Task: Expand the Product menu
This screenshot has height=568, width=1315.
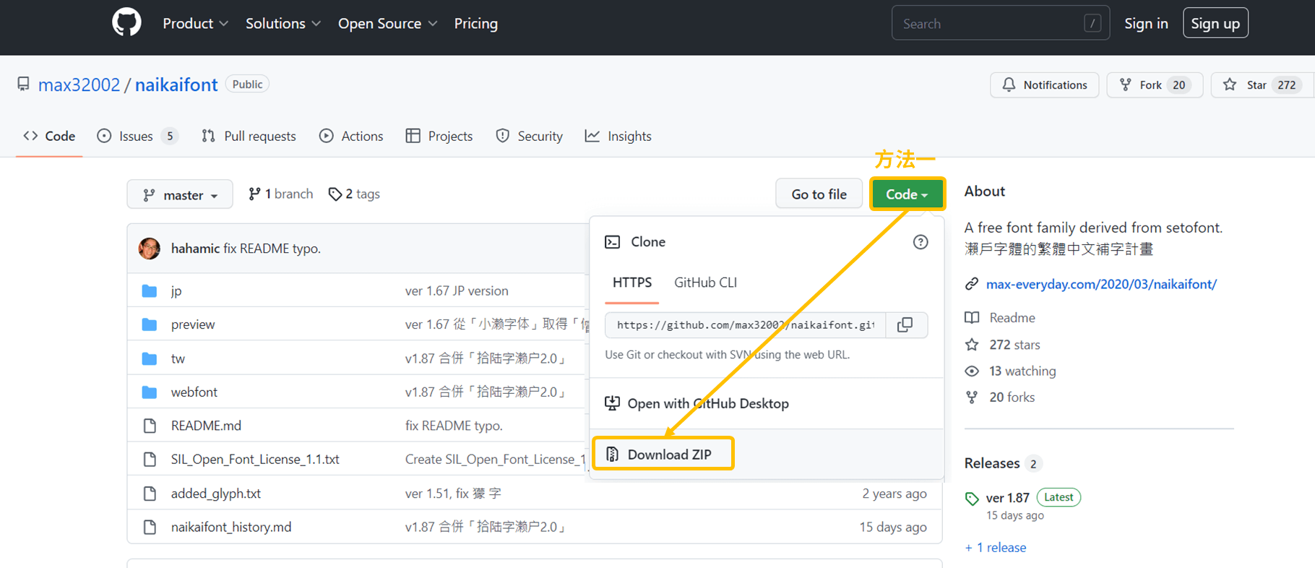Action: tap(195, 24)
